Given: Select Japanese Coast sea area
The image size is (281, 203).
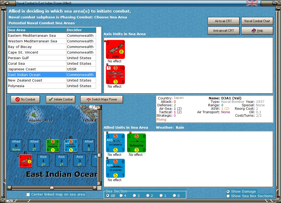Looking at the screenshot, I should [x=52, y=69].
